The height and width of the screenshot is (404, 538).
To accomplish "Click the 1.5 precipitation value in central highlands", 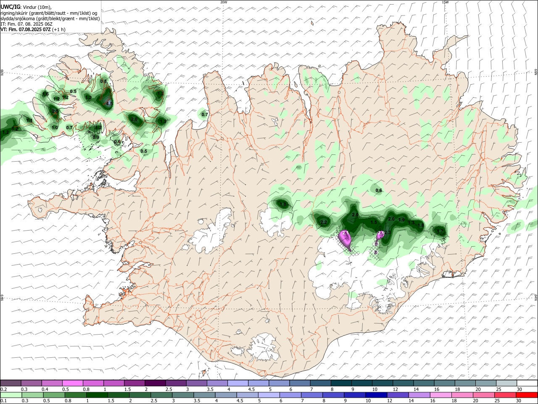I will [x=374, y=222].
